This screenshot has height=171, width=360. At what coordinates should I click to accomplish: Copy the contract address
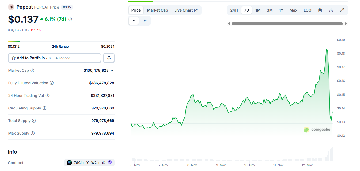[104, 163]
